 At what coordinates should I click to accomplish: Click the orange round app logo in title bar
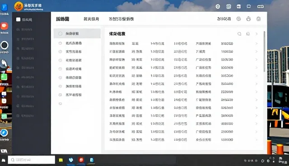point(19,6)
